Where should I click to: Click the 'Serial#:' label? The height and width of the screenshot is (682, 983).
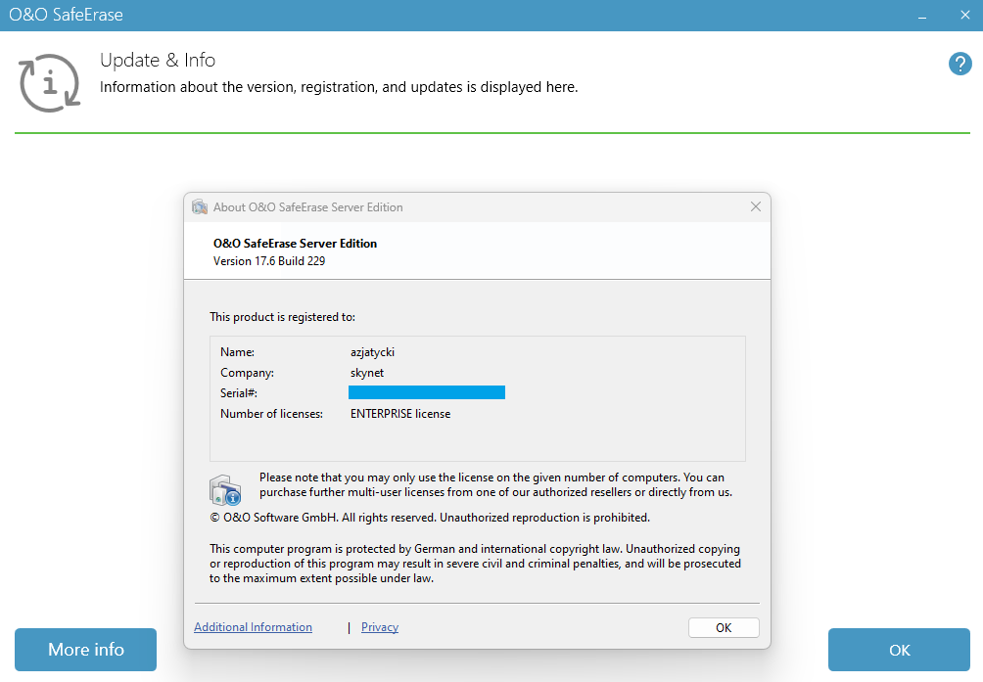pos(238,393)
